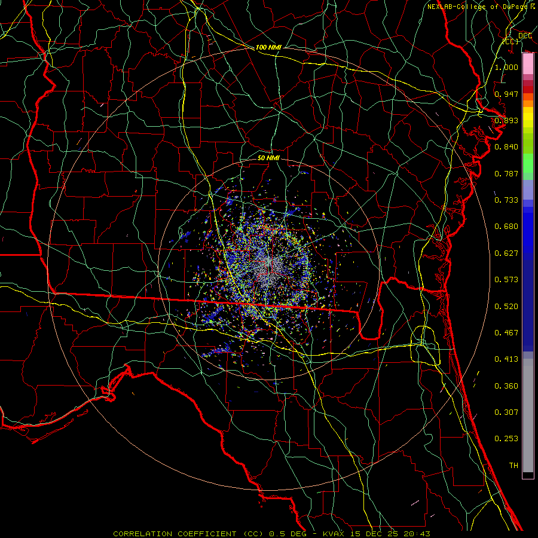Click the 0.893 scale value

[506, 120]
